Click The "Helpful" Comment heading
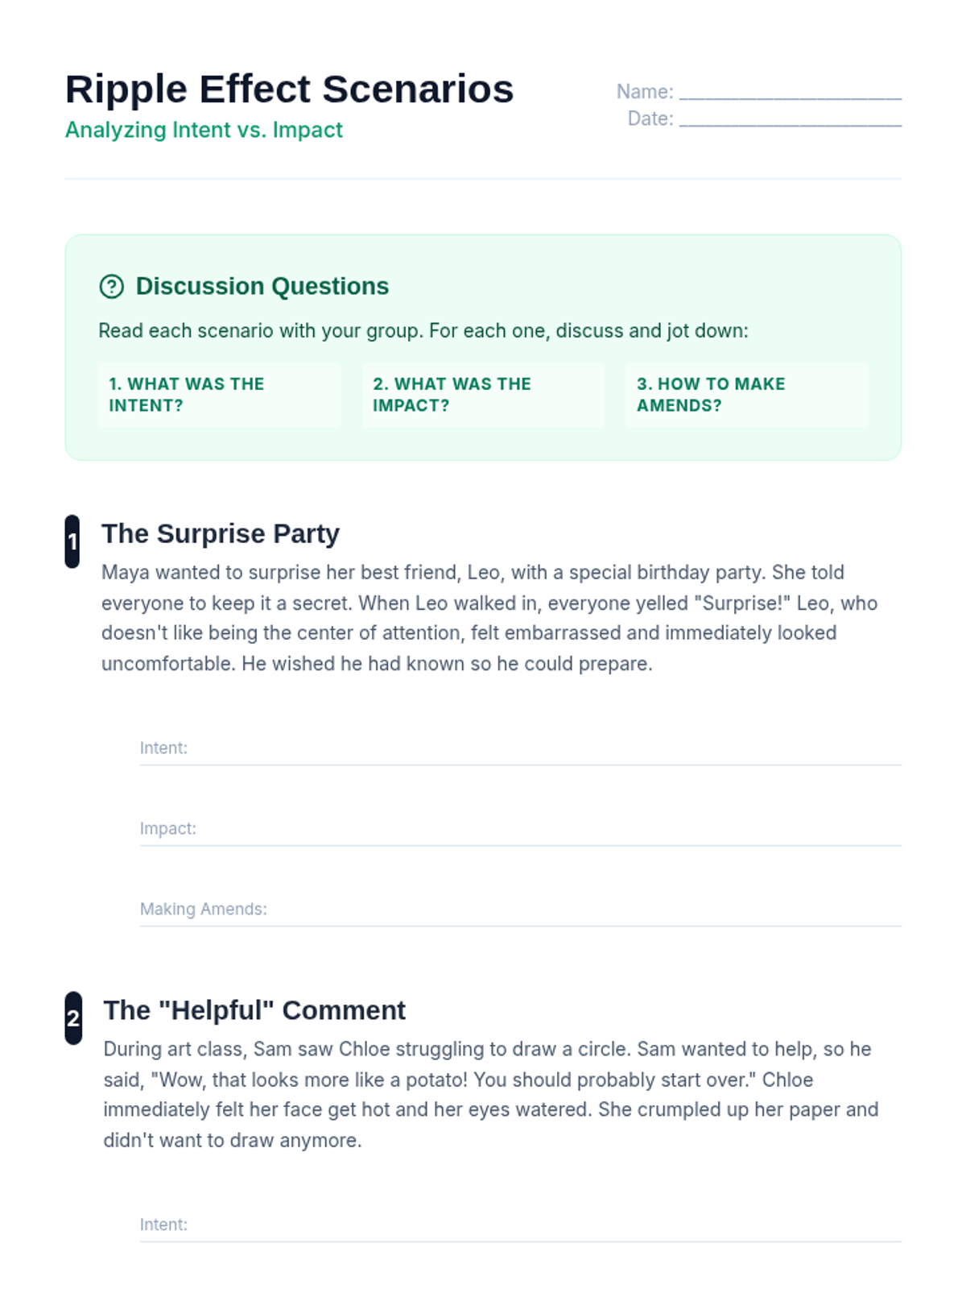The height and width of the screenshot is (1289, 966). pyautogui.click(x=254, y=1010)
